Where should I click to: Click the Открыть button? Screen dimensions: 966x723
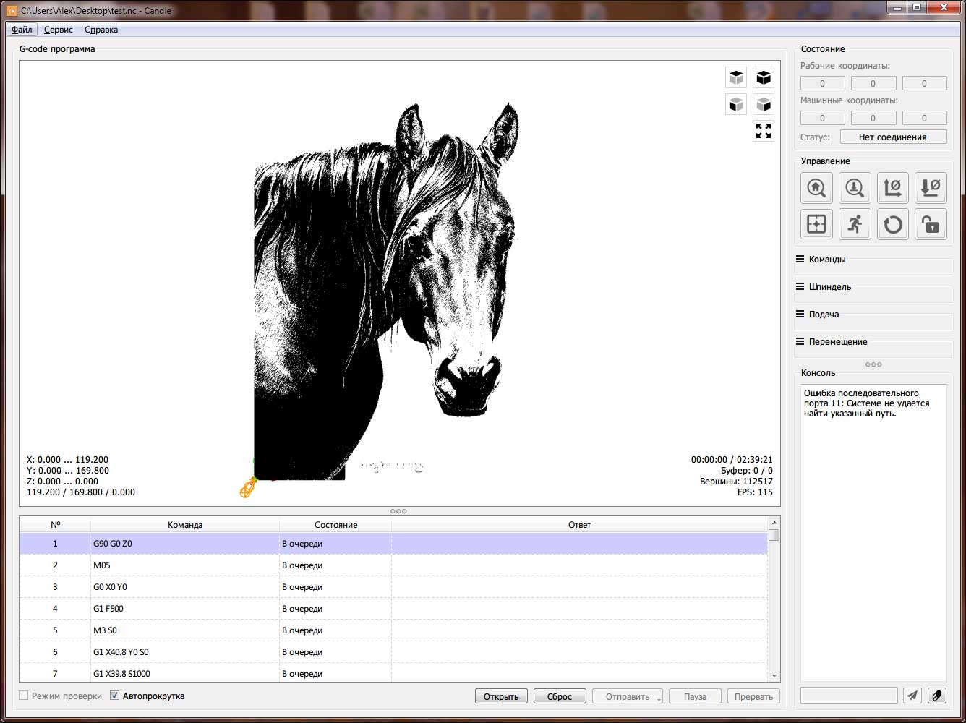(x=501, y=696)
